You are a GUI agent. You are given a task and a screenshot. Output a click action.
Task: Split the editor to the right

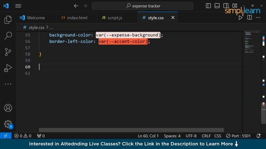point(249,17)
